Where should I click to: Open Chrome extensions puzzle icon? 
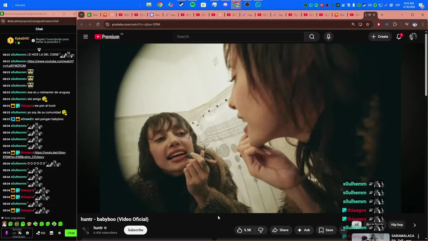(x=395, y=24)
